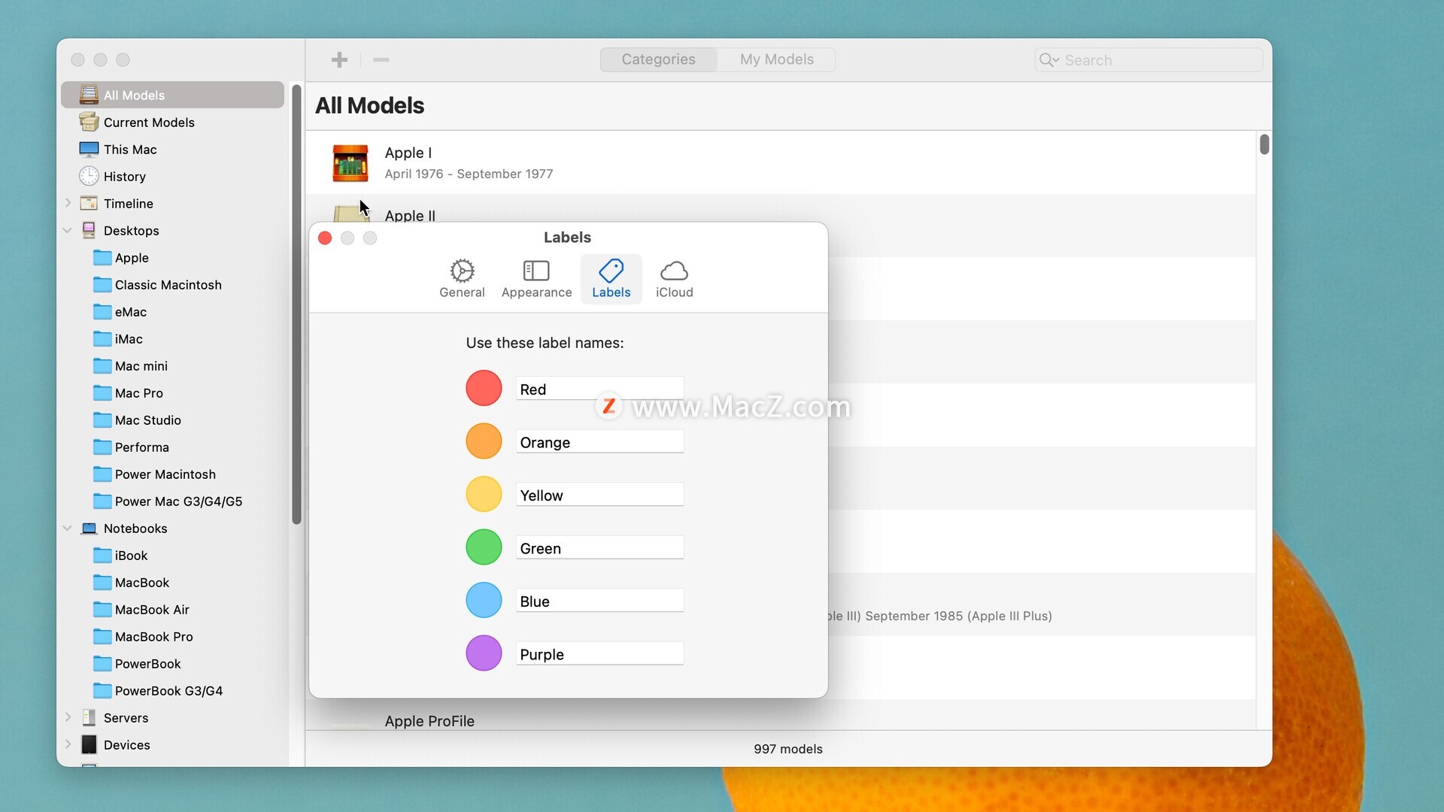This screenshot has height=812, width=1444.
Task: Edit the Purple label name field
Action: pos(599,654)
